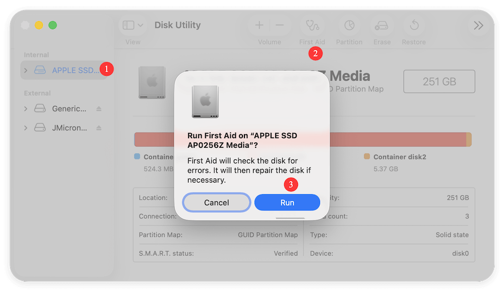Run First Aid on the selected disk

coord(287,202)
